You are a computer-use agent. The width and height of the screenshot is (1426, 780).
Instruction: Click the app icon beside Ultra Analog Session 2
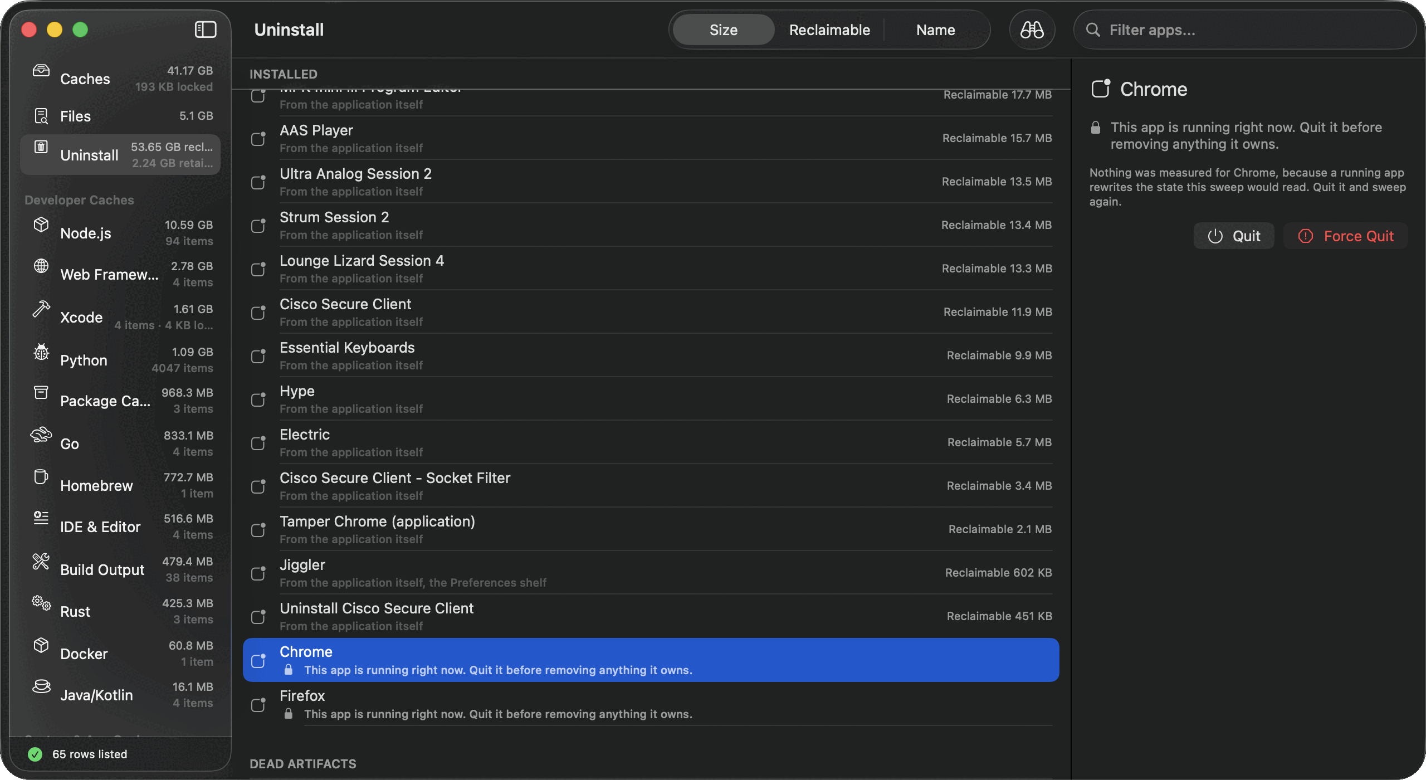pyautogui.click(x=258, y=182)
